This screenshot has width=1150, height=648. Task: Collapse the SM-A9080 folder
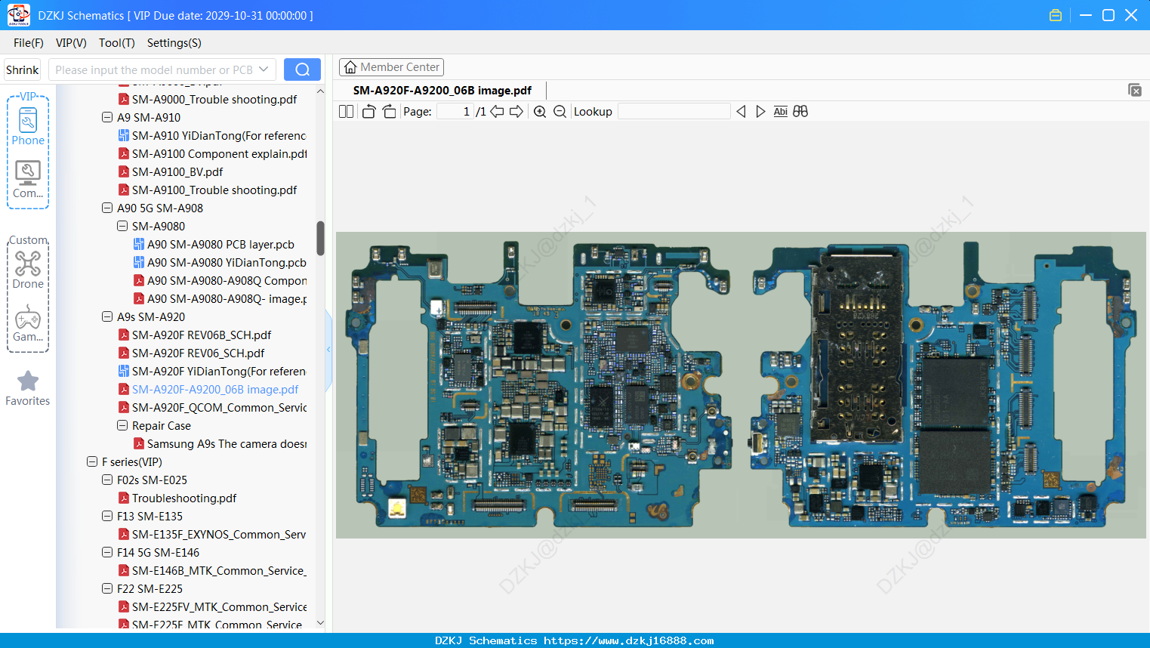(122, 227)
